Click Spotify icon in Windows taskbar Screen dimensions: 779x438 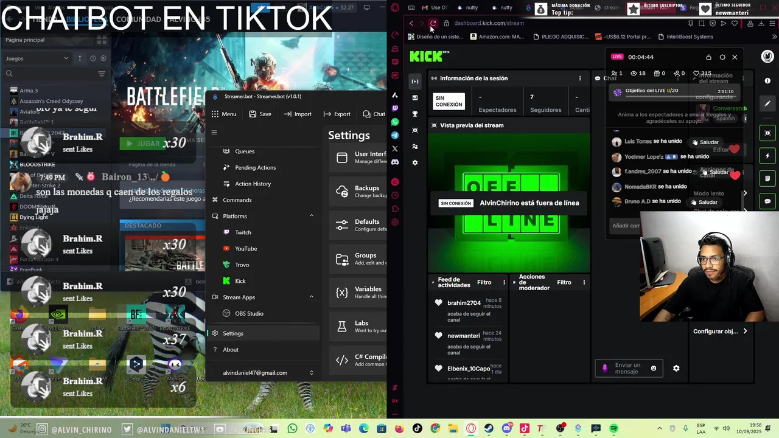click(x=613, y=429)
